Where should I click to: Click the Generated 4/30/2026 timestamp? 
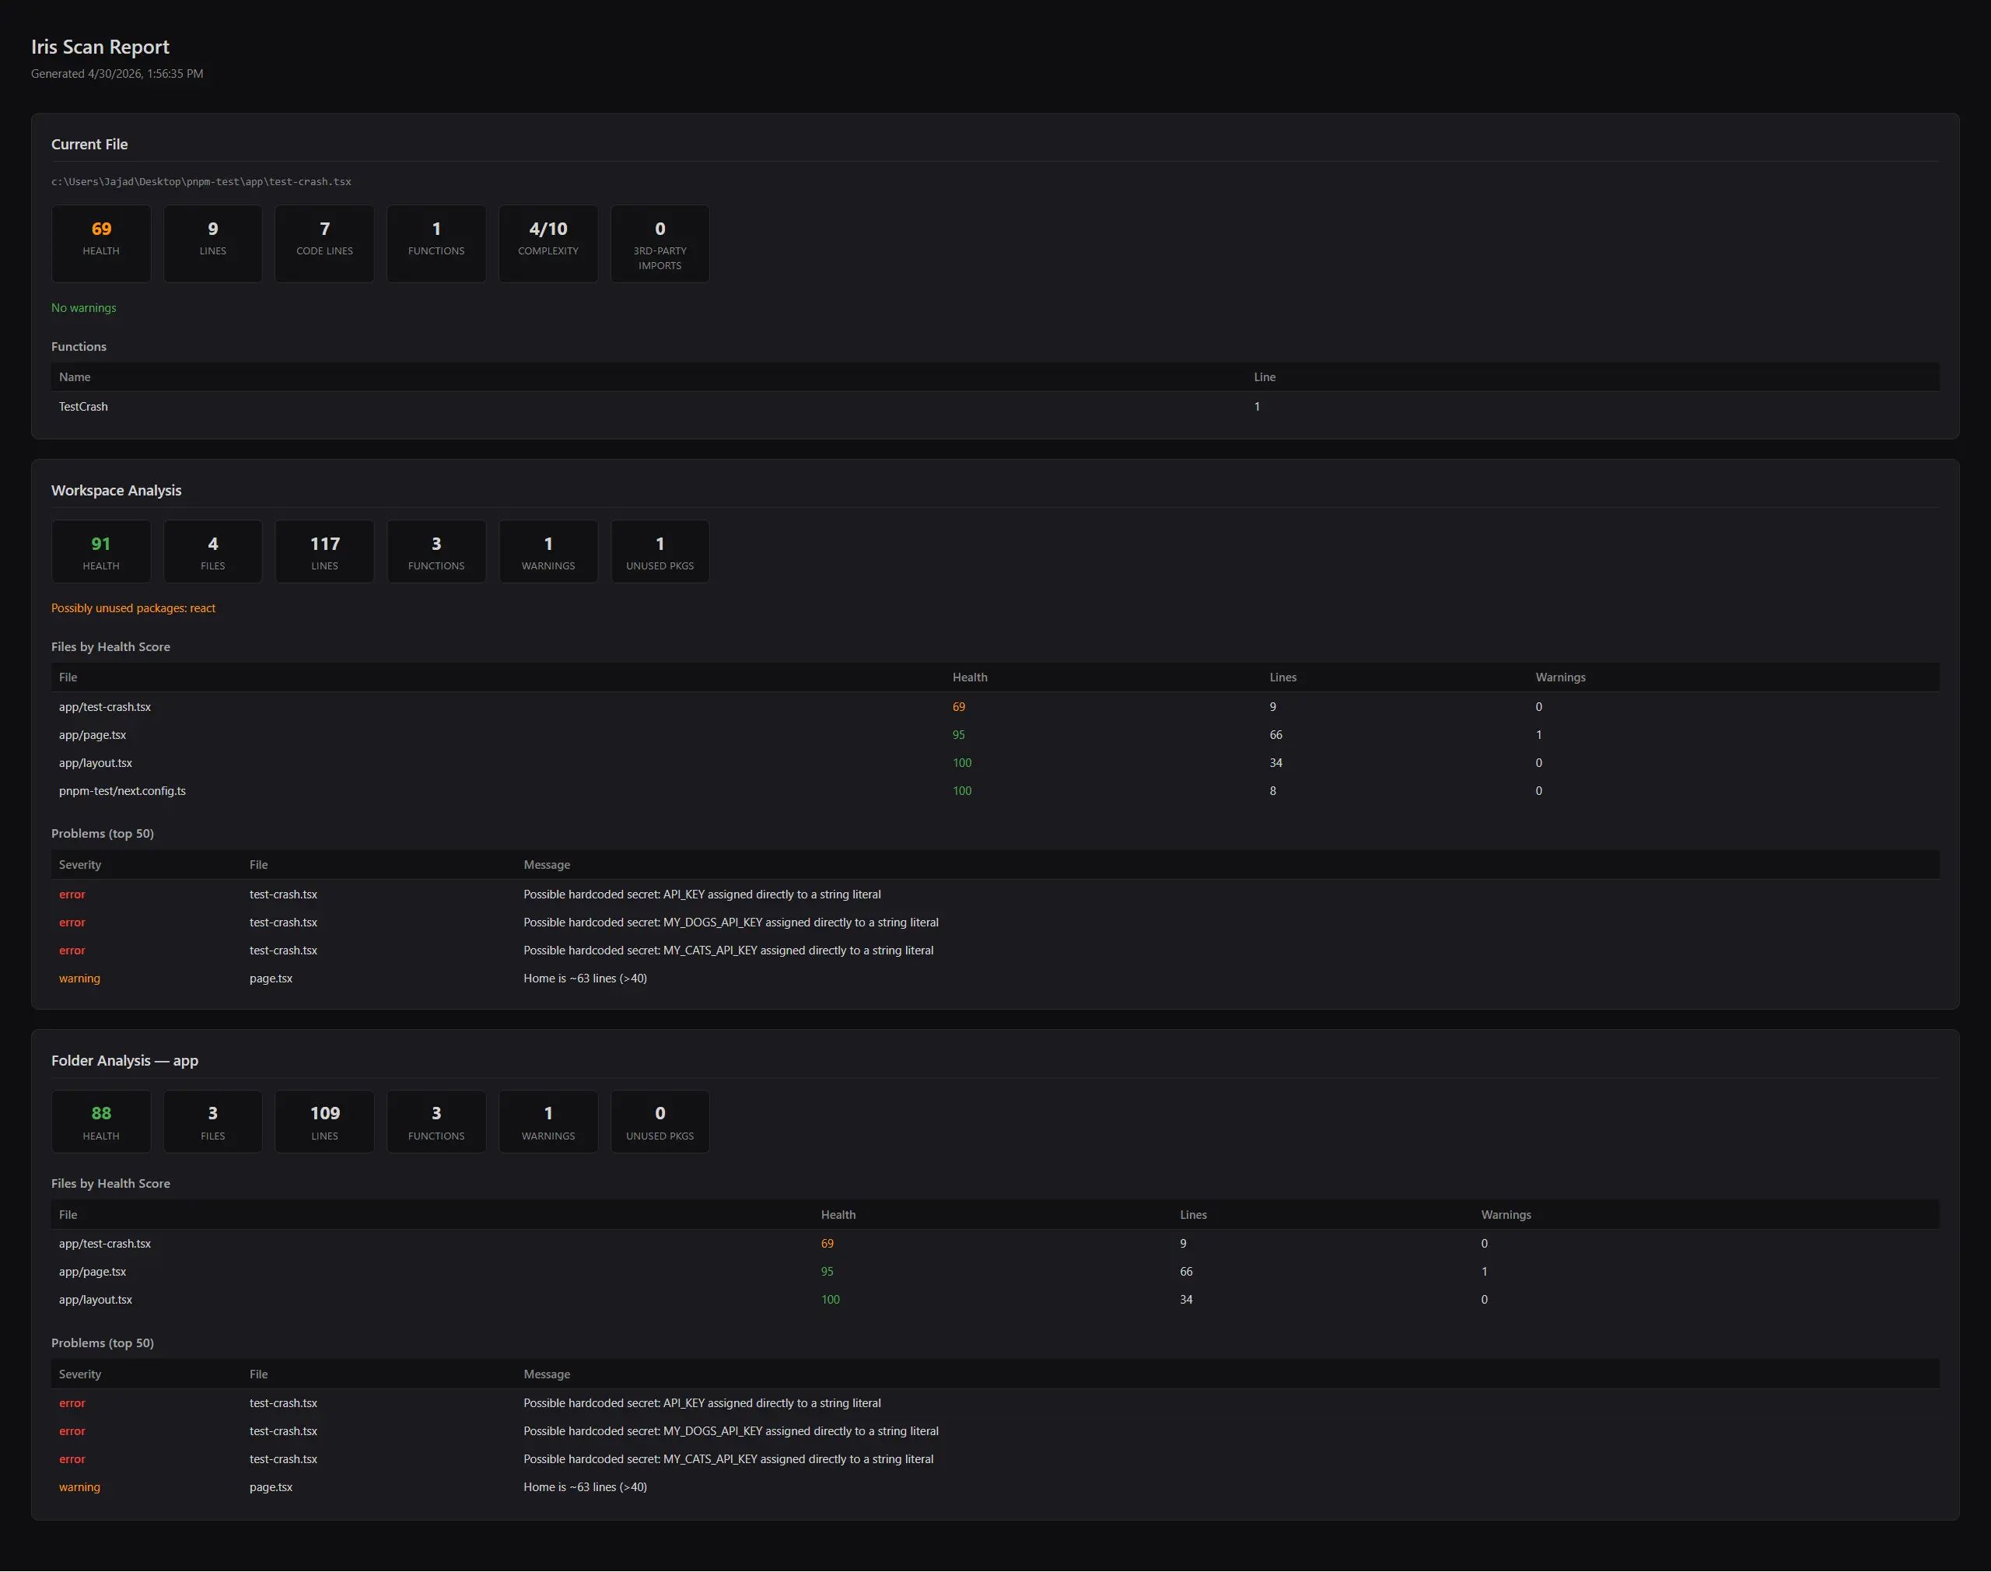pos(117,74)
